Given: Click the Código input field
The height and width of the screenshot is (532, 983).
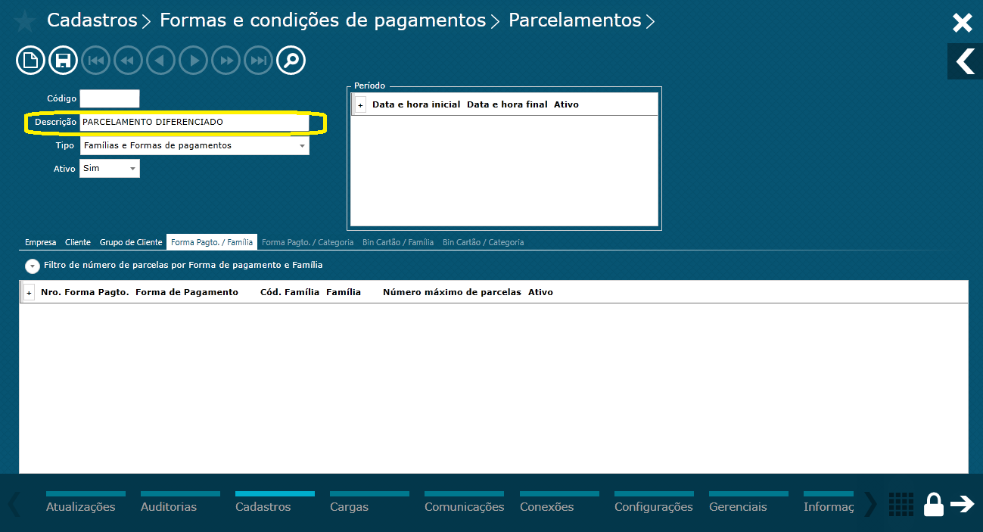Looking at the screenshot, I should click(110, 98).
